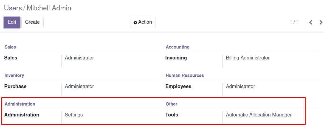Screen dimensions: 324x129
Task: Click the Invoicing field label
Action: pyautogui.click(x=176, y=58)
